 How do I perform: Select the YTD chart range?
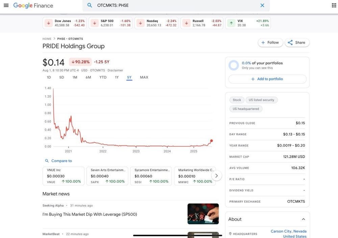[103, 77]
